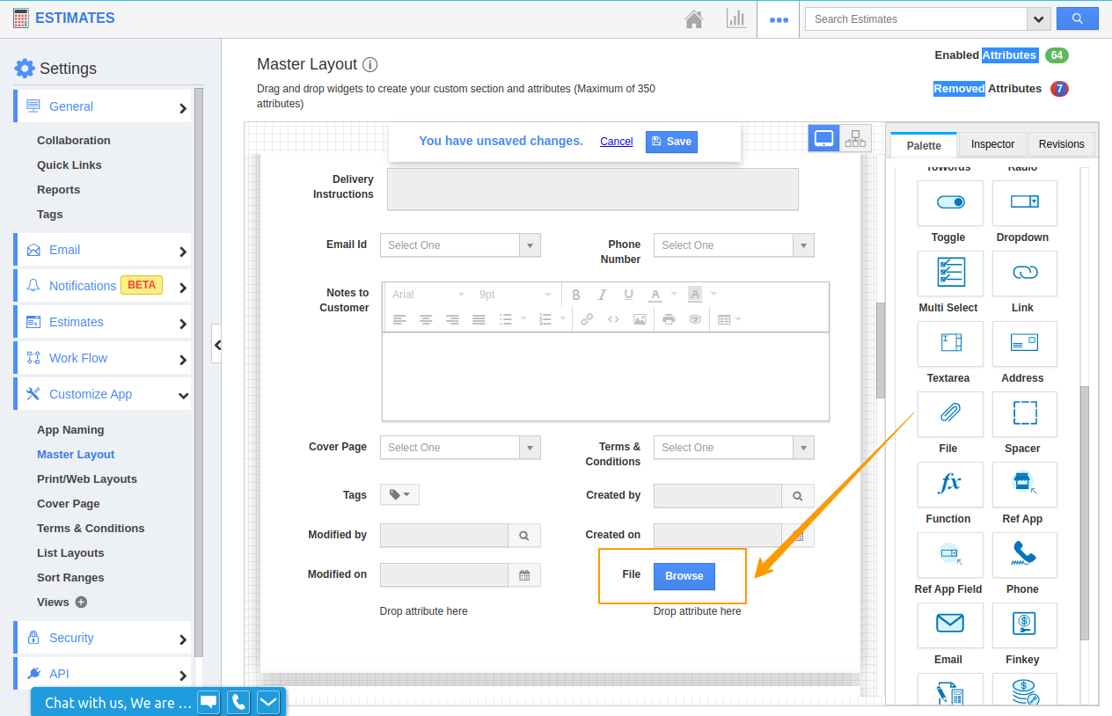Collapse the Customize App settings section
This screenshot has width=1112, height=716.
(x=183, y=395)
